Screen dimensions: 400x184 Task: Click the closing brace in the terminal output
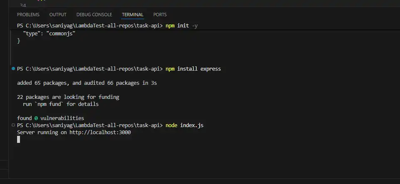pos(19,40)
